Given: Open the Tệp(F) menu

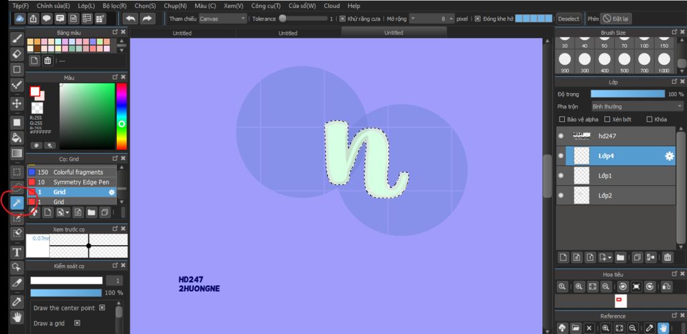Looking at the screenshot, I should [21, 5].
